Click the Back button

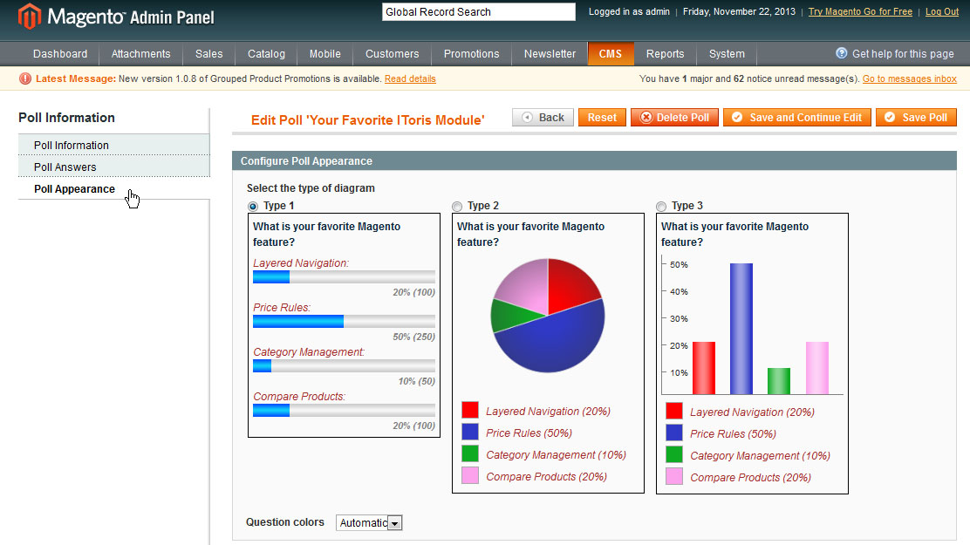tap(543, 118)
